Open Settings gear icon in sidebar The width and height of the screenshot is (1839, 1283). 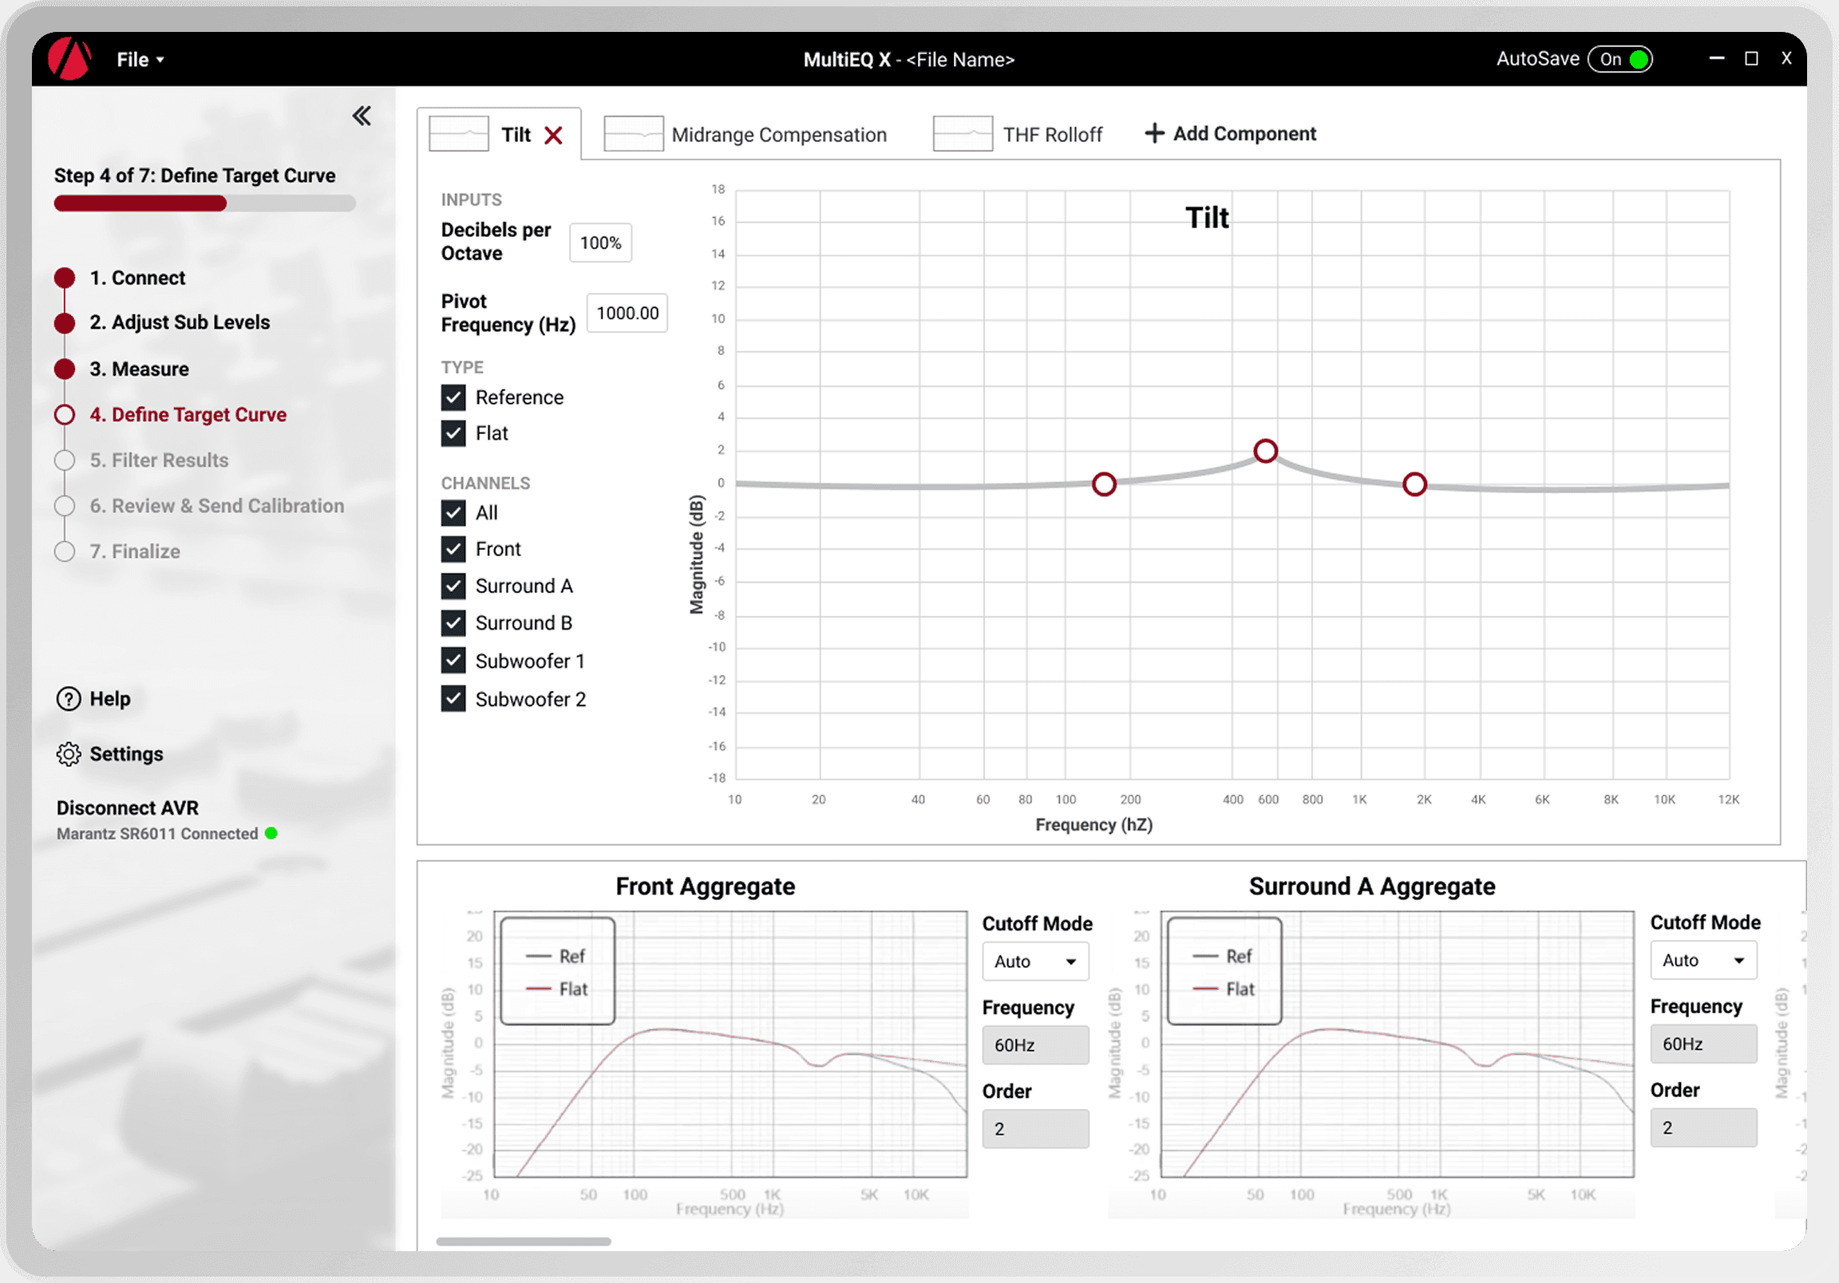pos(69,754)
